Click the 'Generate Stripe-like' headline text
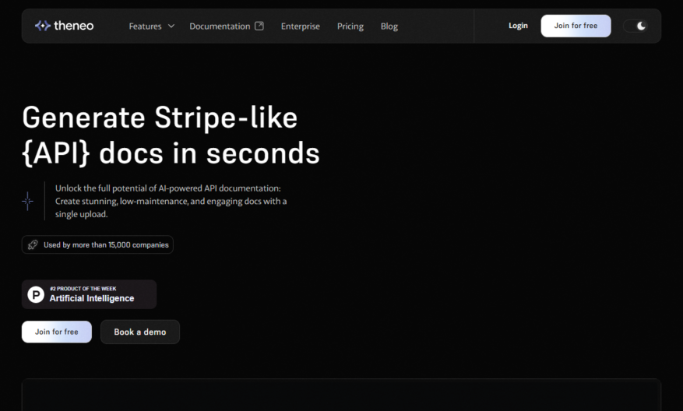The image size is (683, 411). click(160, 118)
